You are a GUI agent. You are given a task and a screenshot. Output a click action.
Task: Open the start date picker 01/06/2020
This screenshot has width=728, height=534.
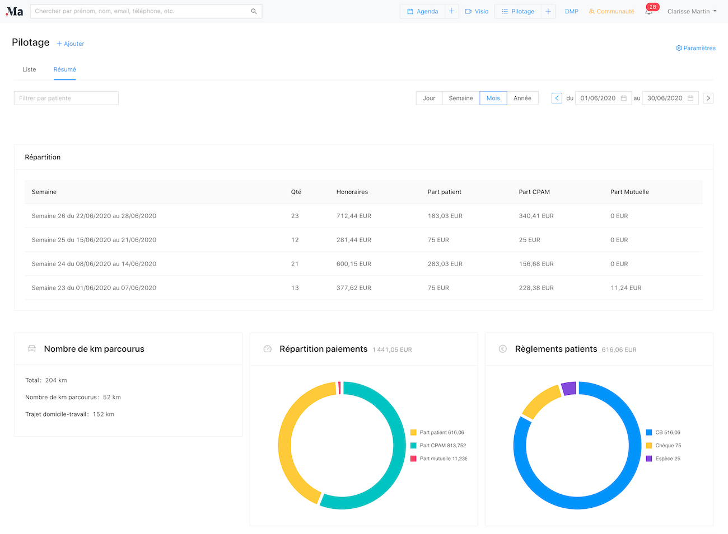(x=598, y=98)
